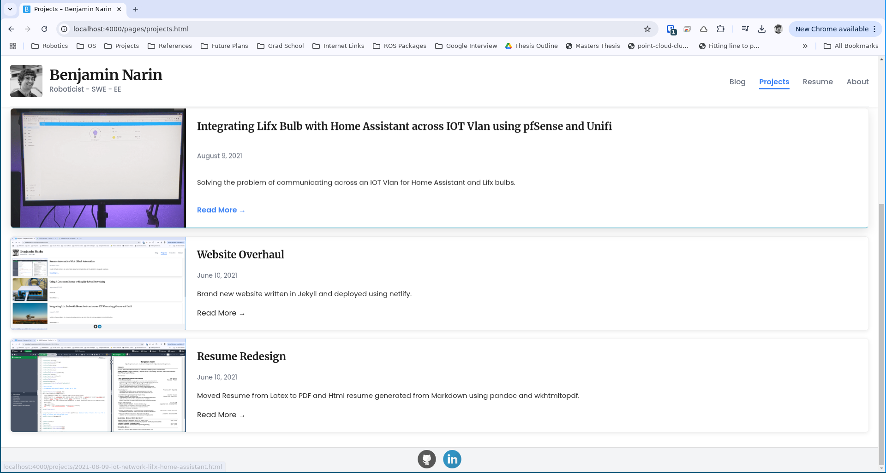Expand the tab search dropdown arrow

[10, 9]
